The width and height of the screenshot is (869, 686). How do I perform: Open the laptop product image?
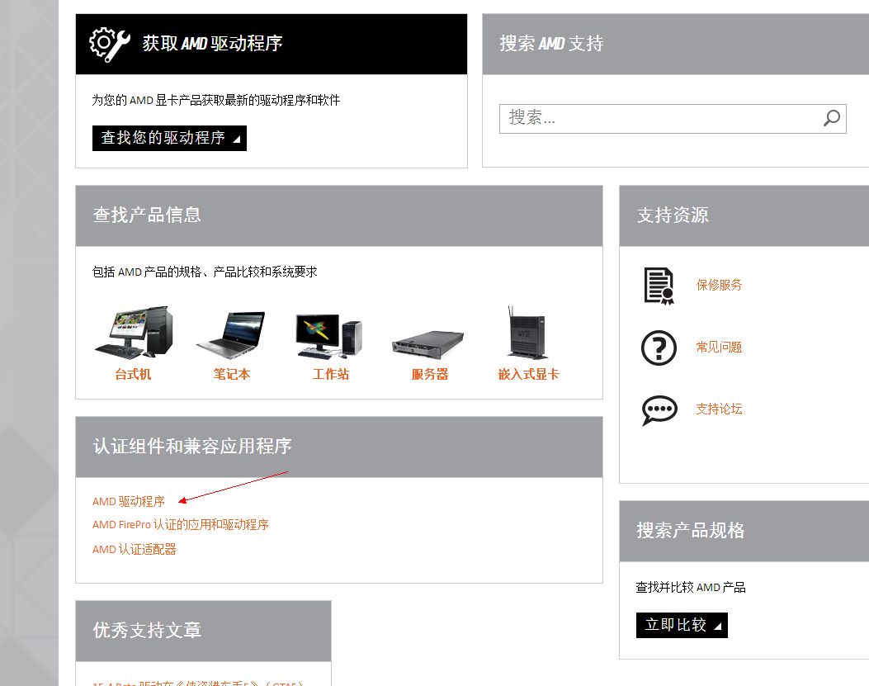(231, 334)
